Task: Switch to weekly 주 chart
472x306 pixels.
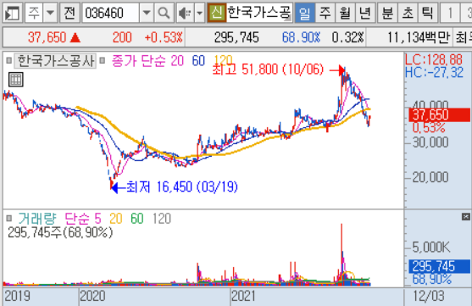Action: pyautogui.click(x=325, y=13)
